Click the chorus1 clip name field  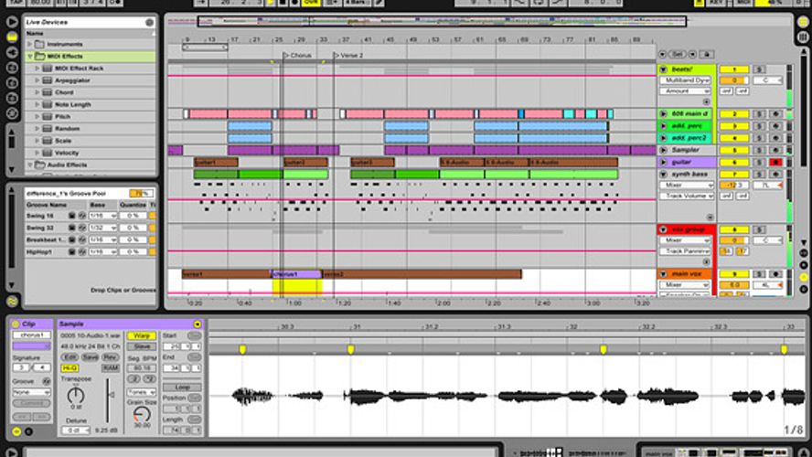[32, 335]
